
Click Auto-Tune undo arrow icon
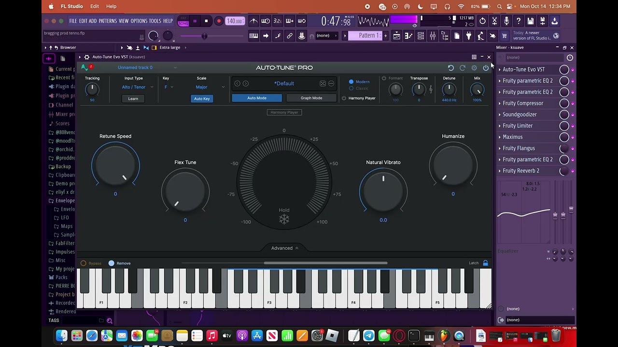(451, 68)
